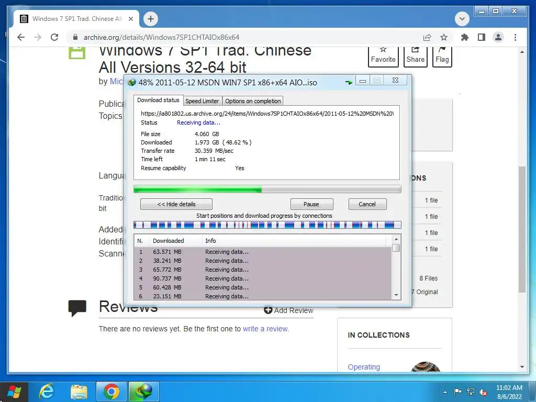536x402 pixels.
Task: Click the Chrome page vertical scrollbar thumb
Action: click(522, 229)
